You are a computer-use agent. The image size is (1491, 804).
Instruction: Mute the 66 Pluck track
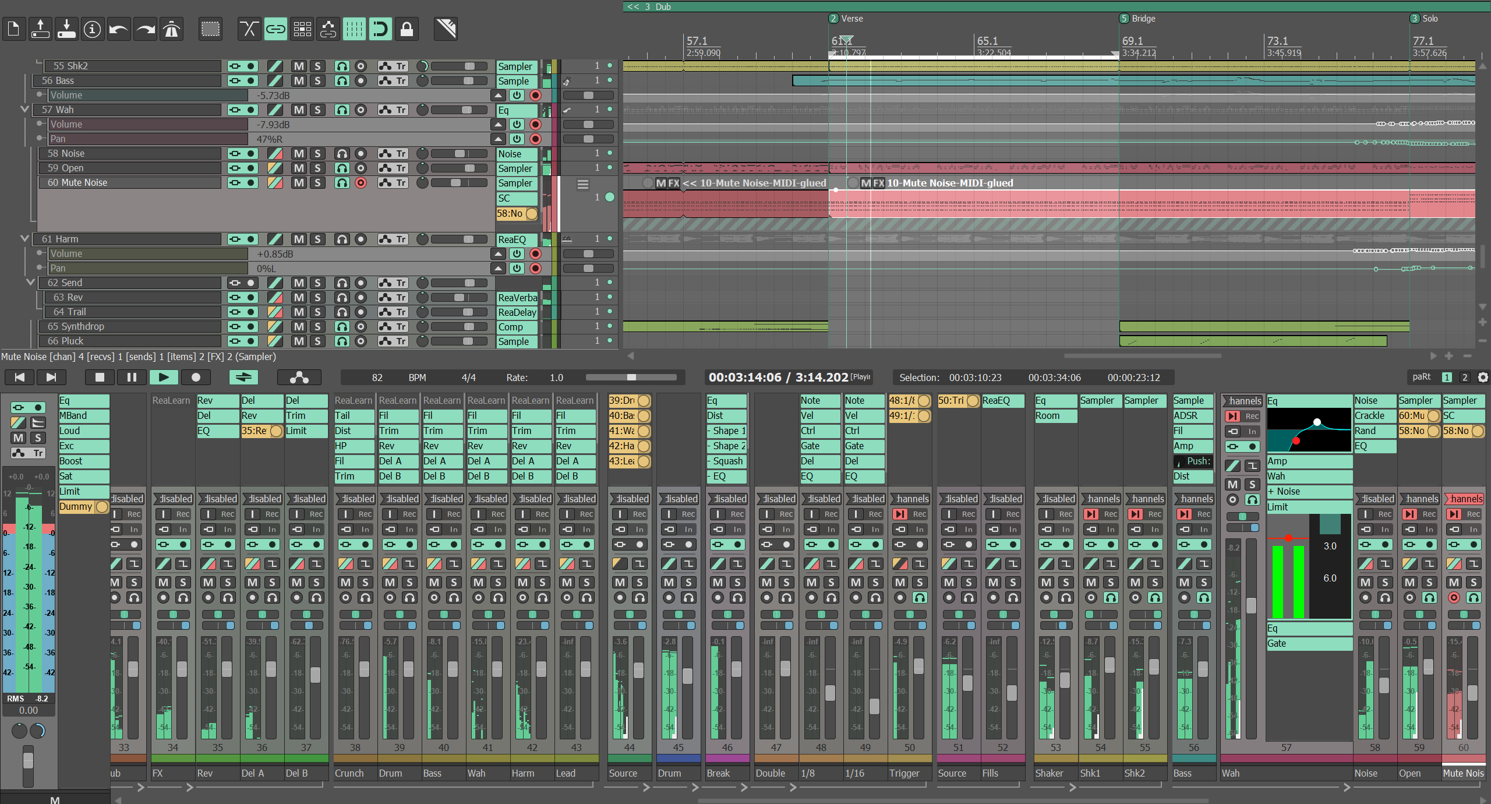coord(299,341)
